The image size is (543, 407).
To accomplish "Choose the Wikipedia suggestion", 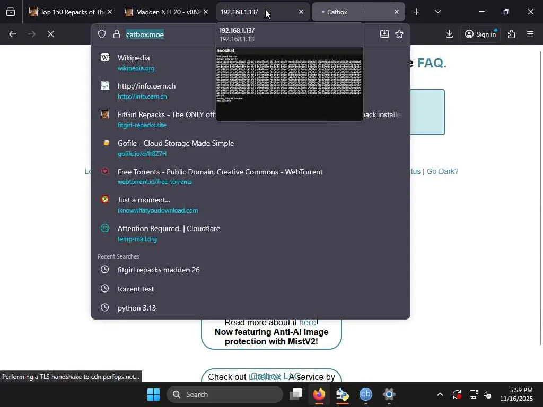I will (250, 63).
